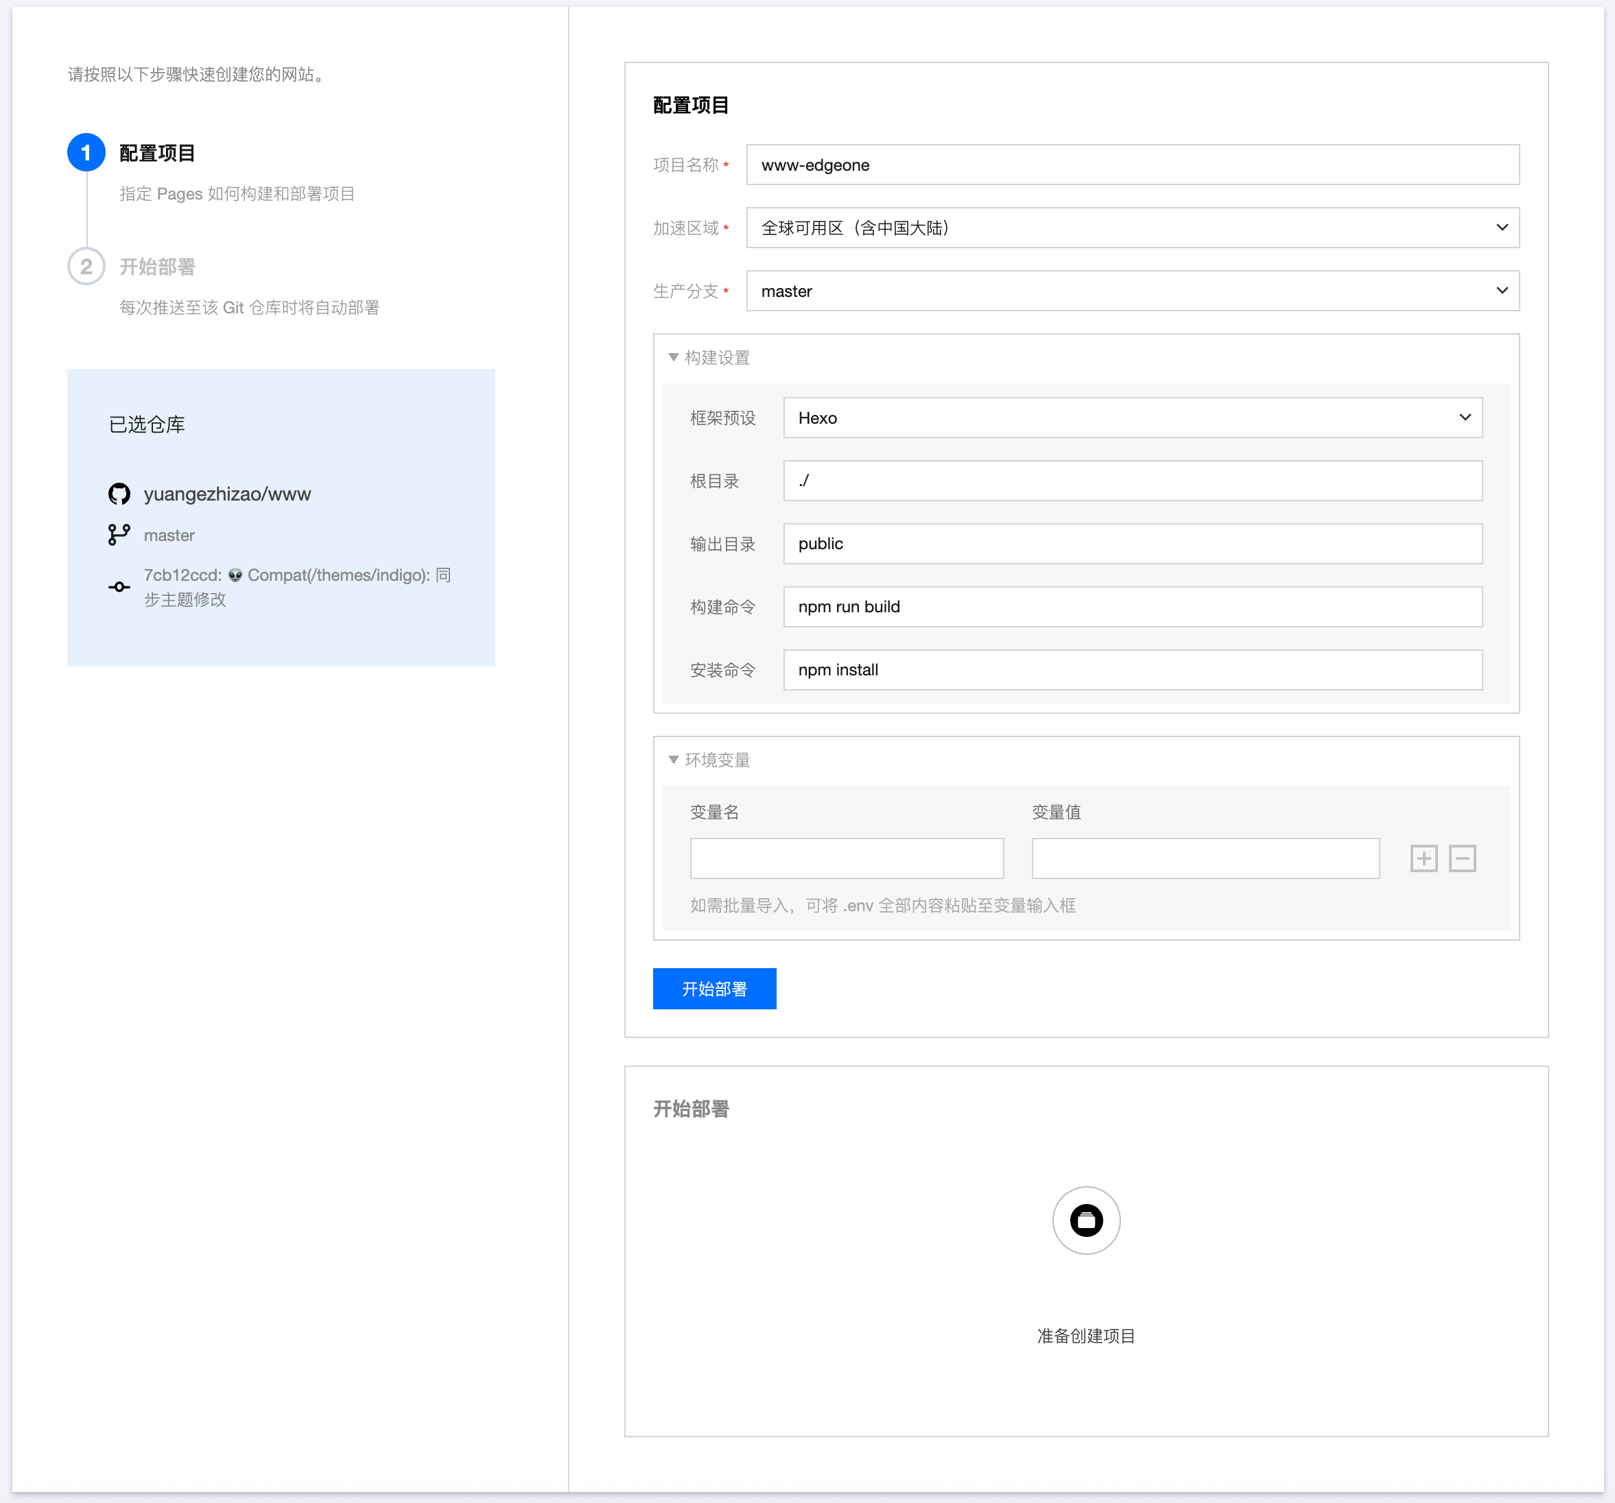Click the 项目名称 field with www-edgeone
1615x1503 pixels.
1131,165
